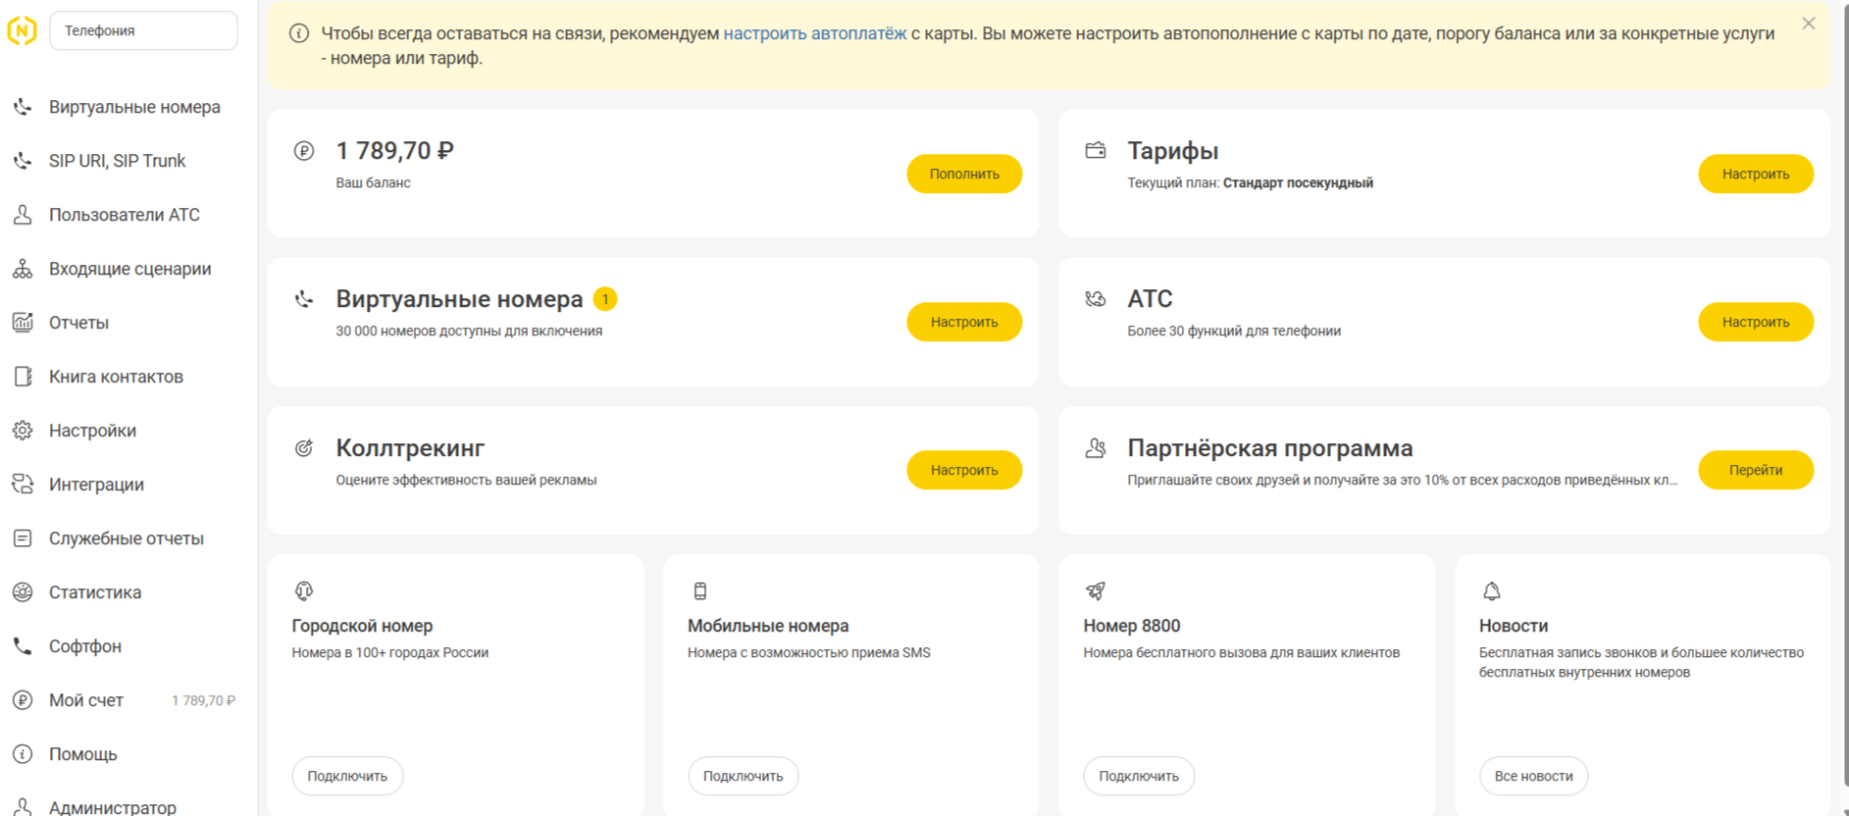Click the yellow N logo icon
This screenshot has width=1849, height=816.
pyautogui.click(x=22, y=31)
